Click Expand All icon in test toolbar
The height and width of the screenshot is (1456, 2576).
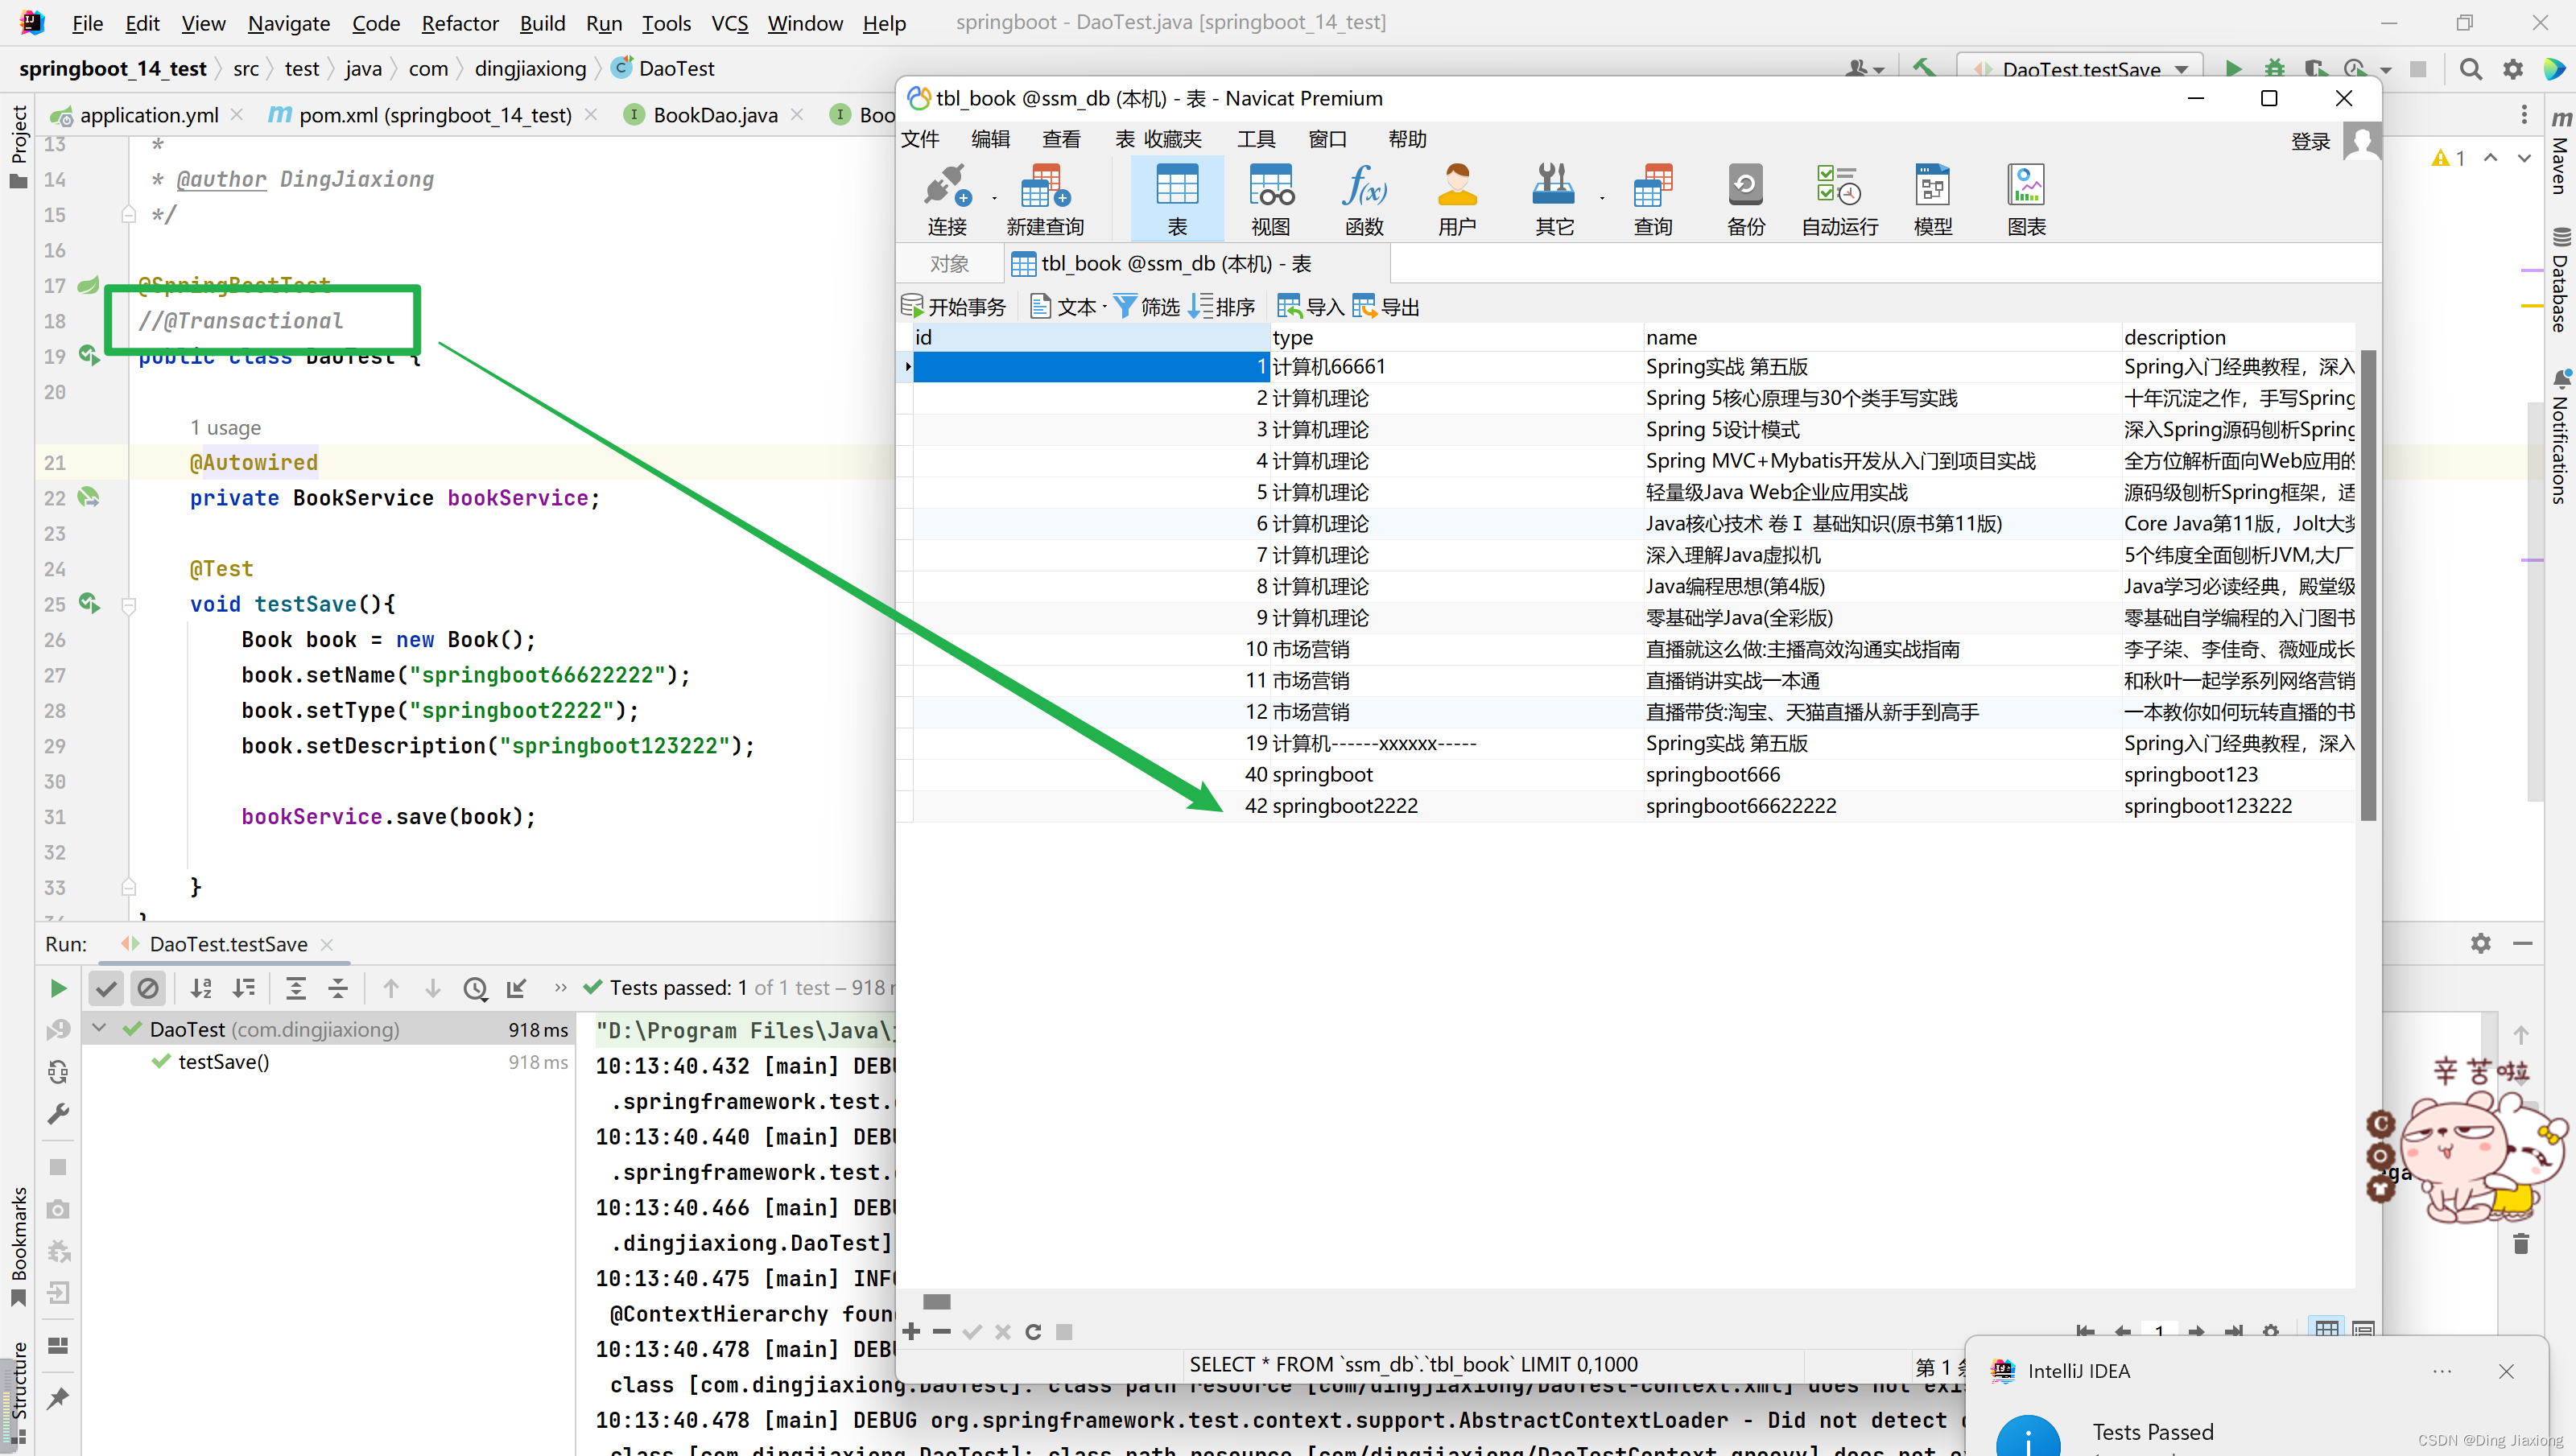296,988
